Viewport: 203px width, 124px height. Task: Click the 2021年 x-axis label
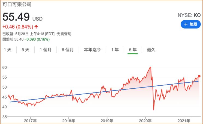pos(184,121)
